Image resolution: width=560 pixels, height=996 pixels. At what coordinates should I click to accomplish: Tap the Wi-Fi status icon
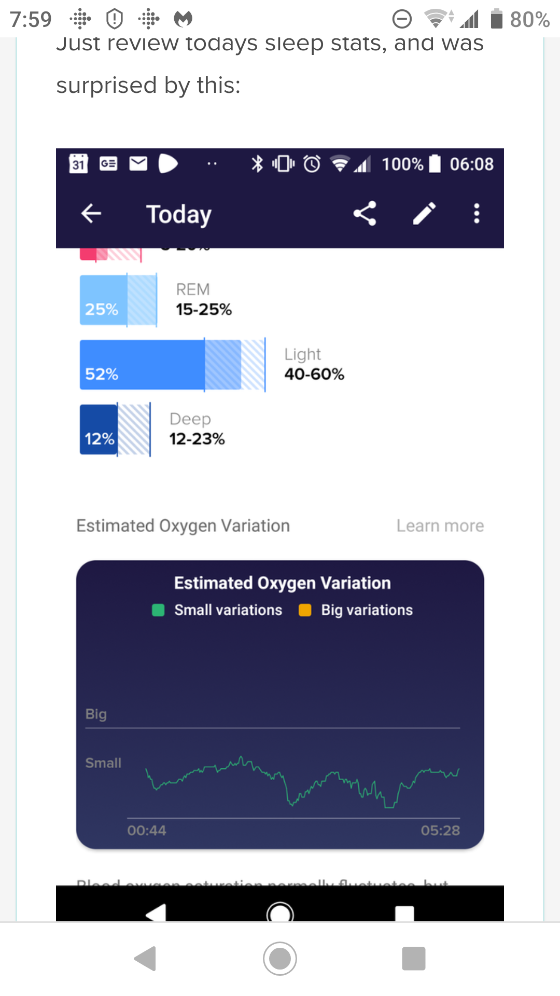click(437, 19)
